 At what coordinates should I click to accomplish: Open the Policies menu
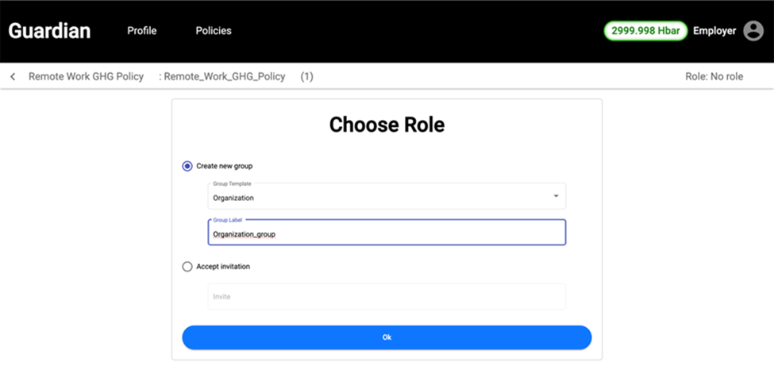(214, 31)
